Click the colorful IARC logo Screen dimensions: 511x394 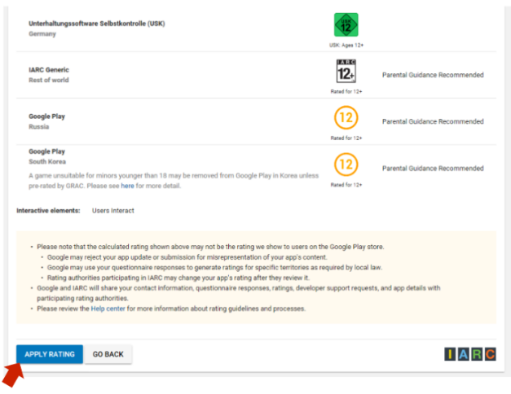tap(469, 354)
